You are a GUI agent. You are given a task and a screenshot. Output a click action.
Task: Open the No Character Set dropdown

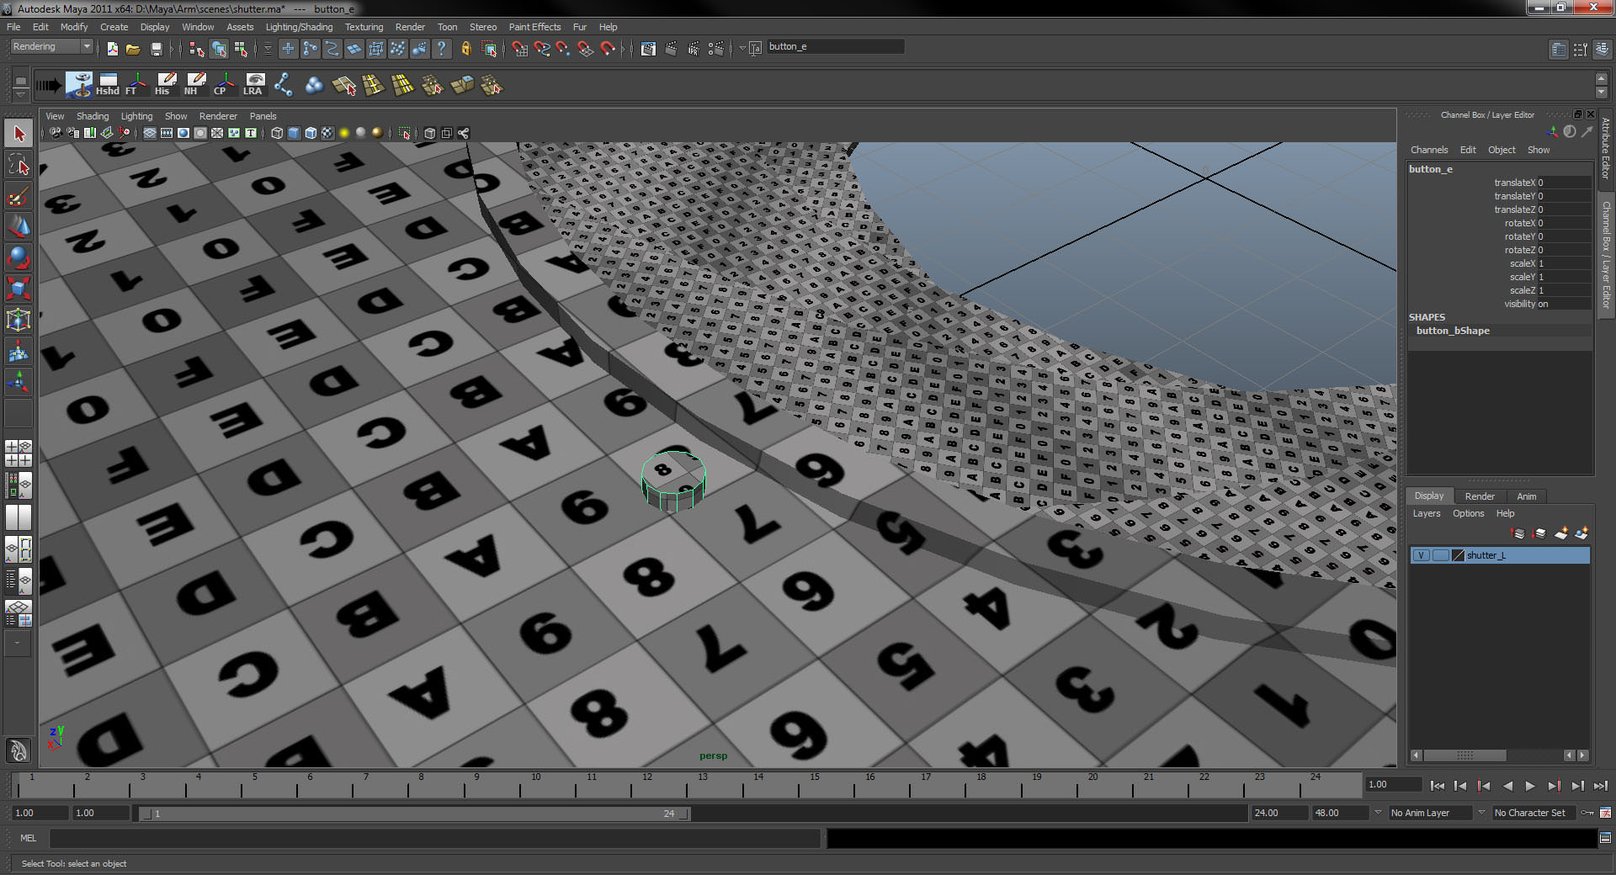tap(1533, 813)
